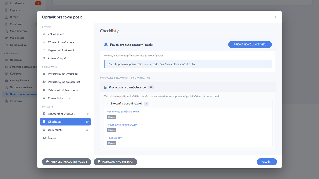Click the Onboarding checklist clipboard icon
The image size is (319, 179).
44,113
